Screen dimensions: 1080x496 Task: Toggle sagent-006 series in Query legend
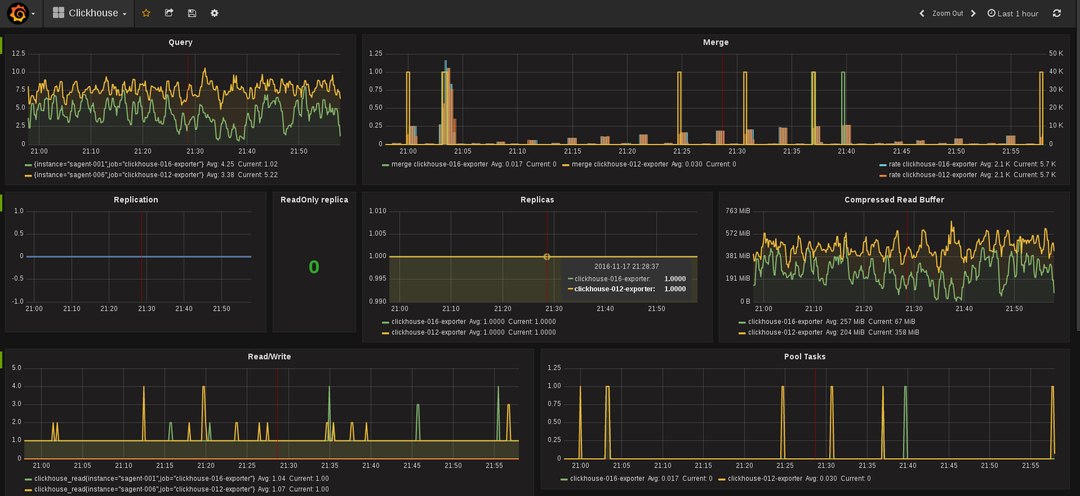[x=119, y=175]
